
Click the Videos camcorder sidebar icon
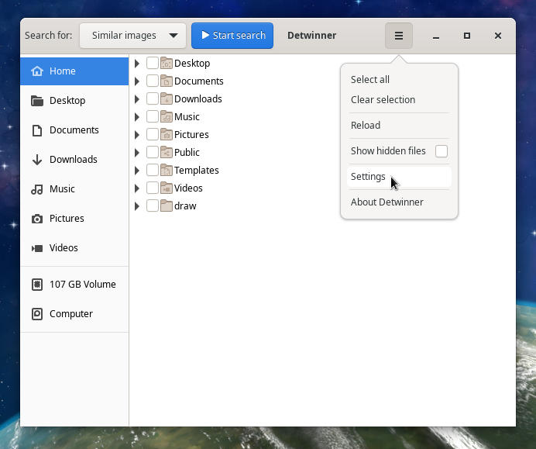(36, 248)
